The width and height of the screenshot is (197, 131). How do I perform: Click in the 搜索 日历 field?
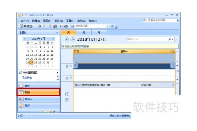point(147,39)
